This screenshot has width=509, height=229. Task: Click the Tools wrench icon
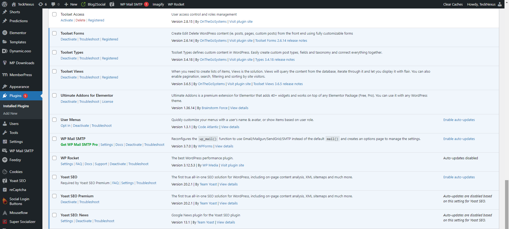click(x=5, y=133)
